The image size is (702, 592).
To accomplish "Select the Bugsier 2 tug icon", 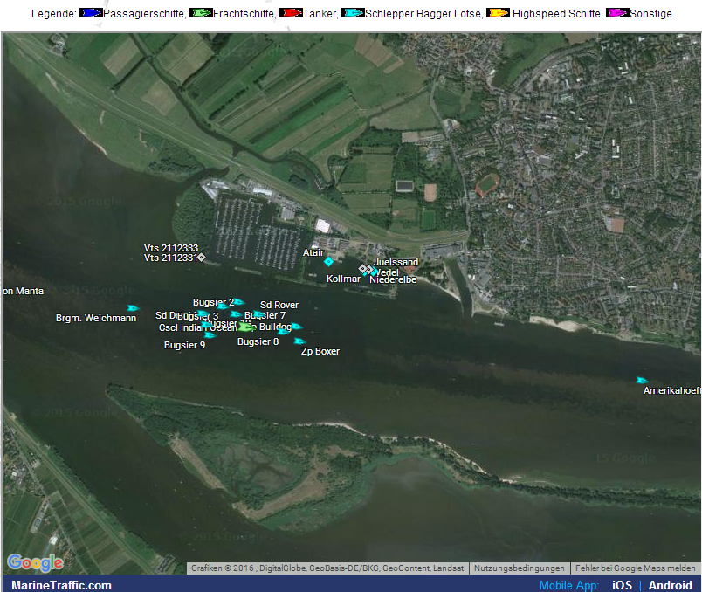I will click(237, 302).
